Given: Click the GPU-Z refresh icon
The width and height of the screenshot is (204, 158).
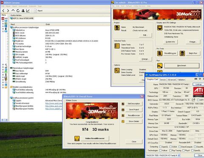Looking at the screenshot, I should tap(200, 79).
